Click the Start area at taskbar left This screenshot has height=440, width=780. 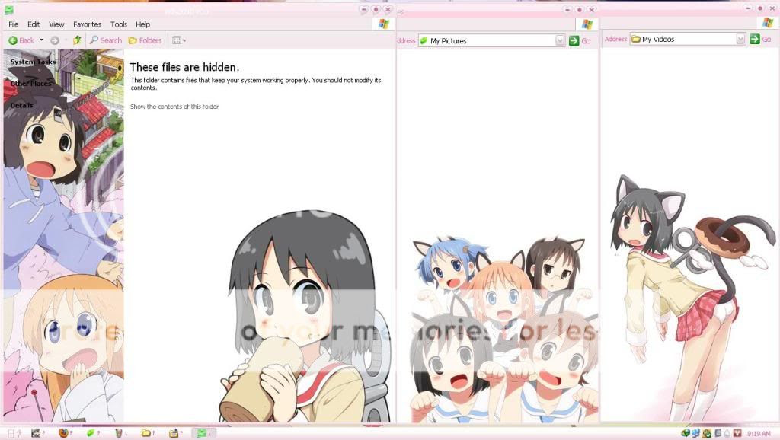[x=14, y=433]
